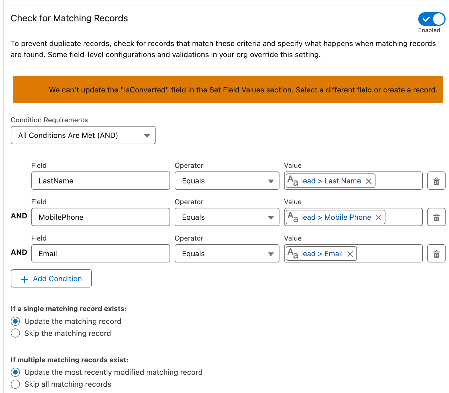This screenshot has width=449, height=393.
Task: Remove the lead > Email value pill
Action: pos(350,254)
